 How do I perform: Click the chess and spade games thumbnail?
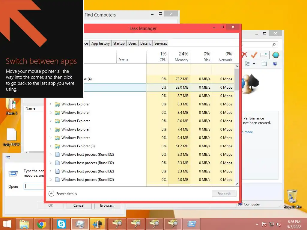[250, 84]
